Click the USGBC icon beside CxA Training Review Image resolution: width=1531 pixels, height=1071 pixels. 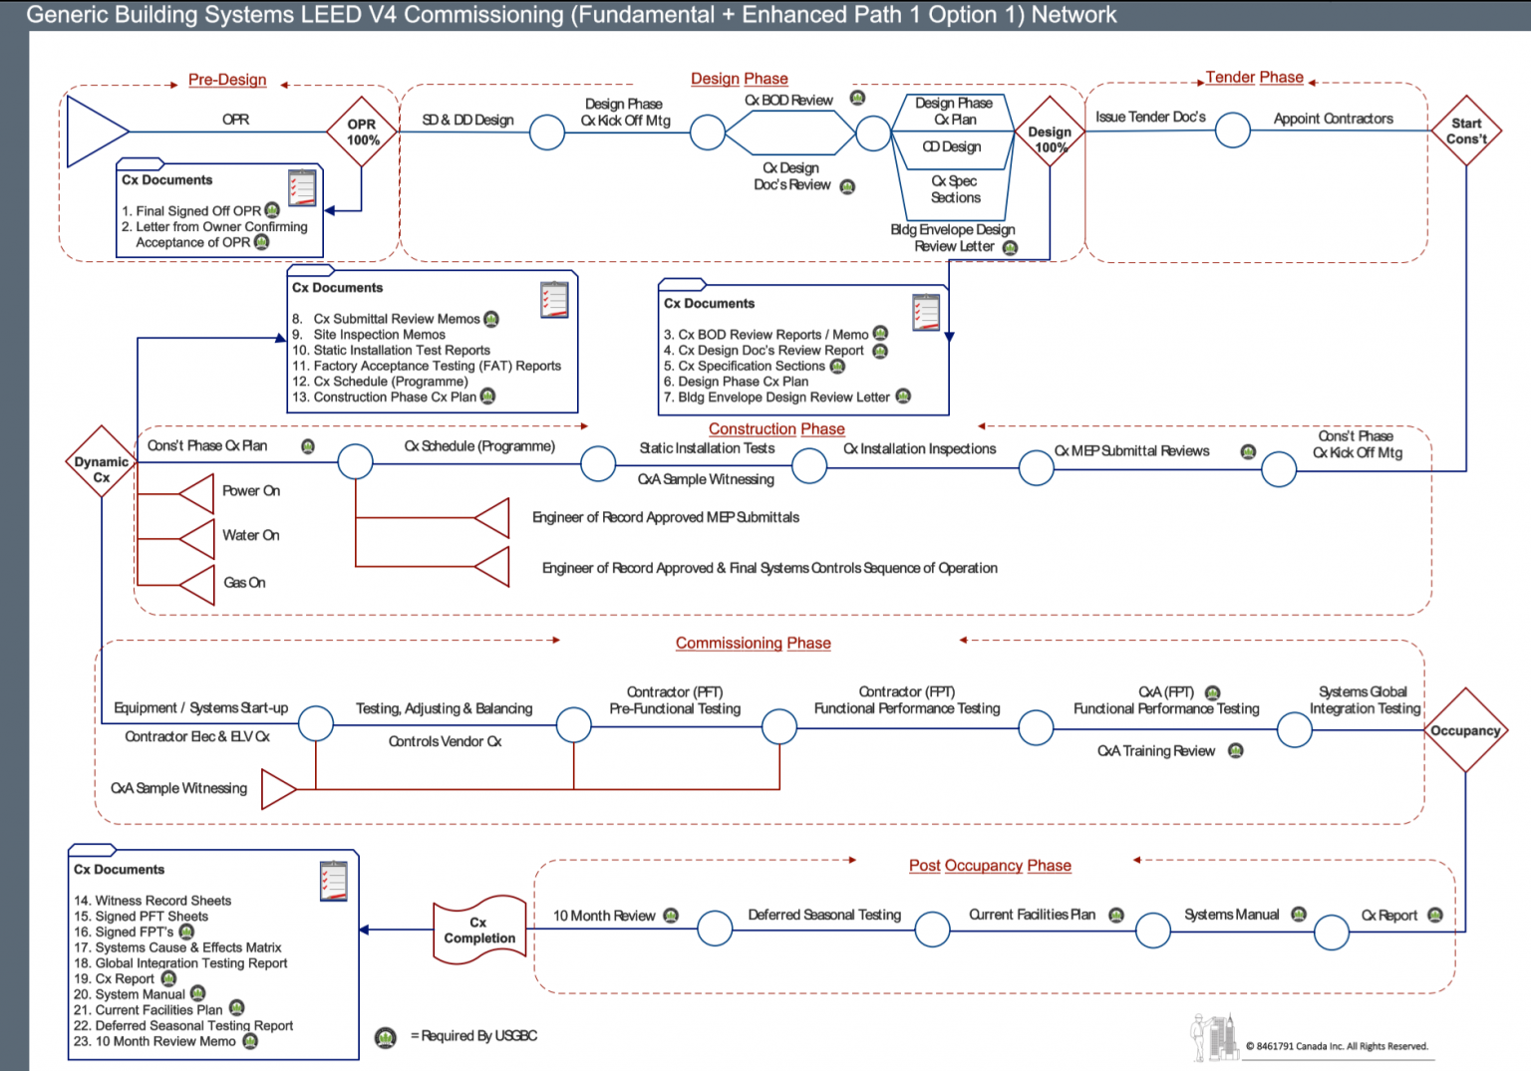[x=1236, y=751]
